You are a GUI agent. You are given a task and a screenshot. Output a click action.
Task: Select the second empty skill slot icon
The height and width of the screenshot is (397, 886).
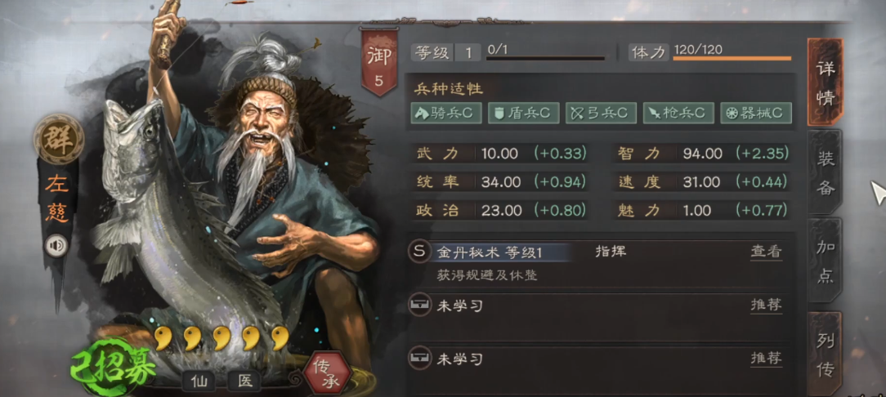(419, 358)
